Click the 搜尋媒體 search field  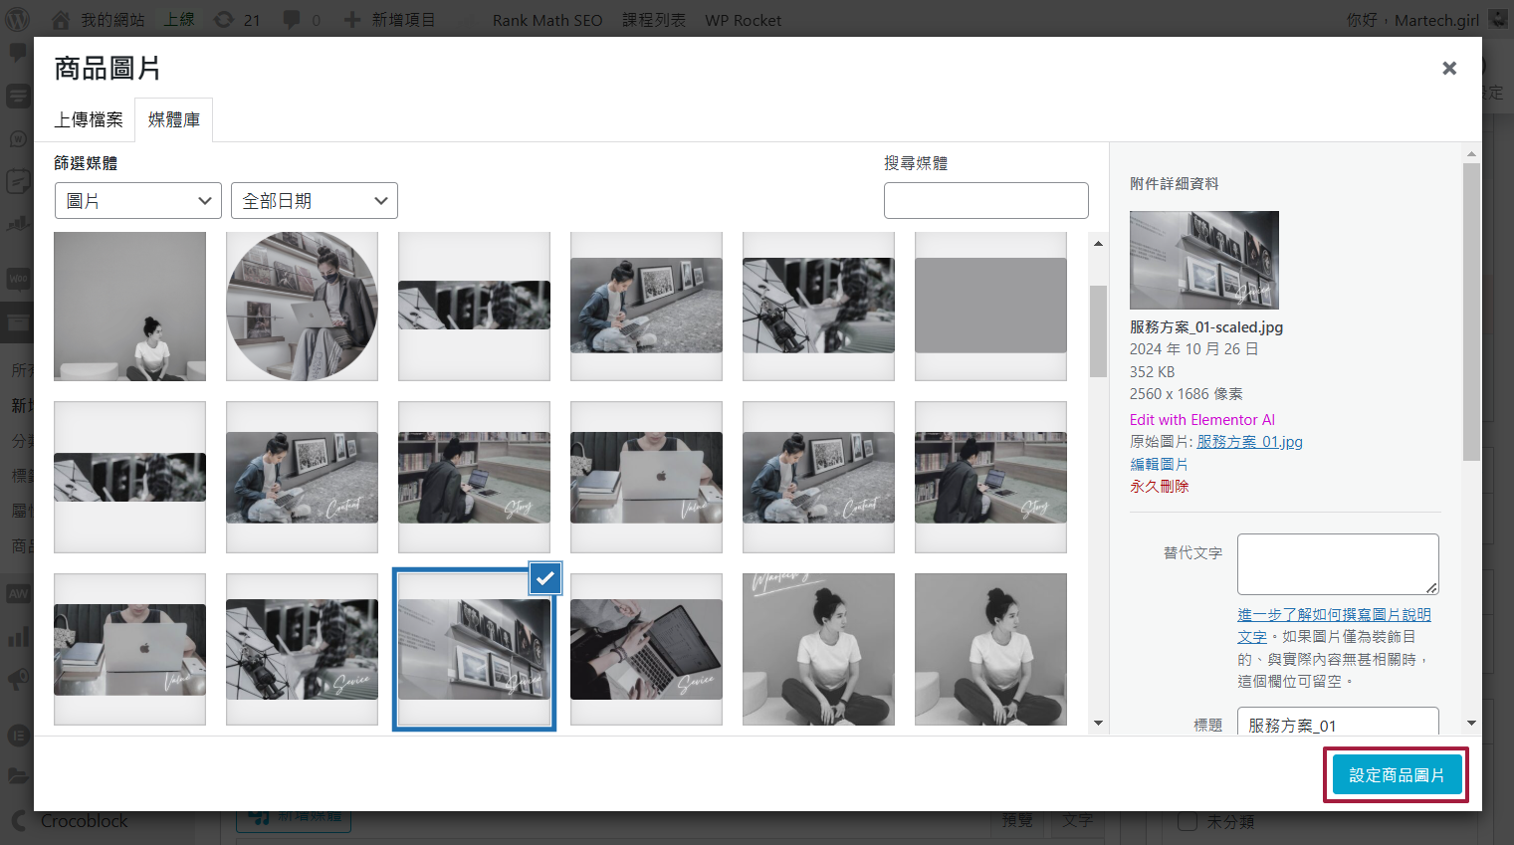[985, 201]
